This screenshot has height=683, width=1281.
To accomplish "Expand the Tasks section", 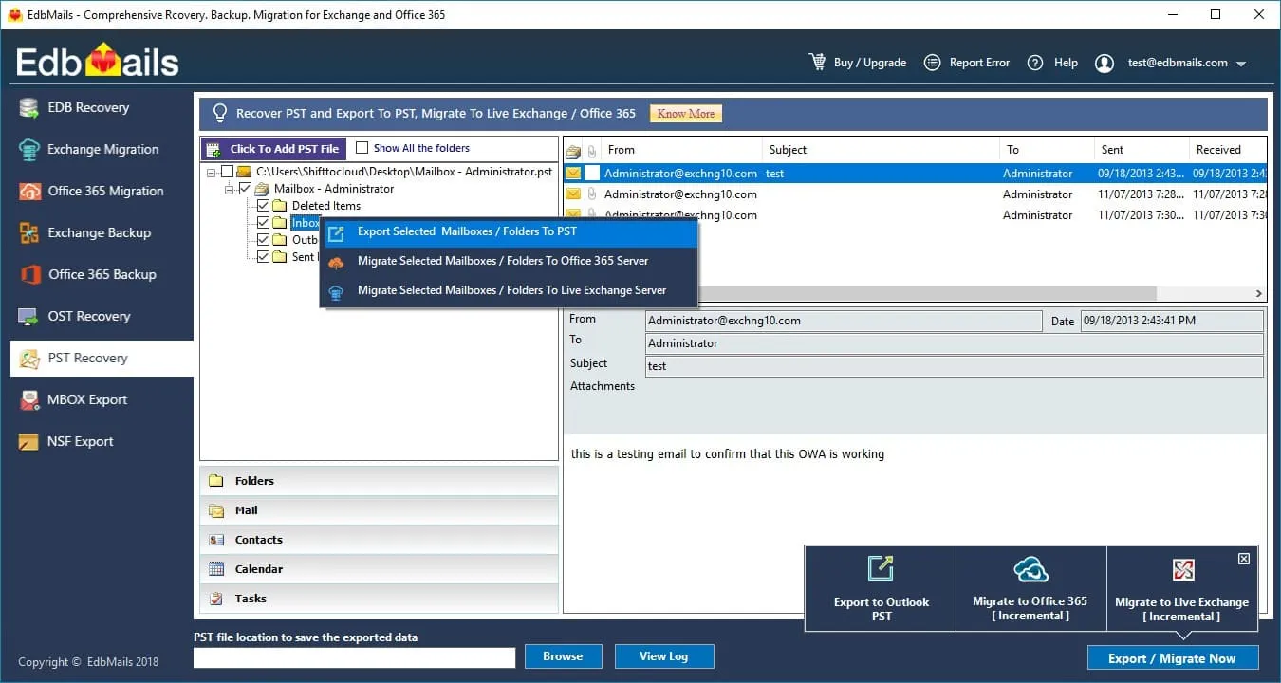I will [379, 599].
